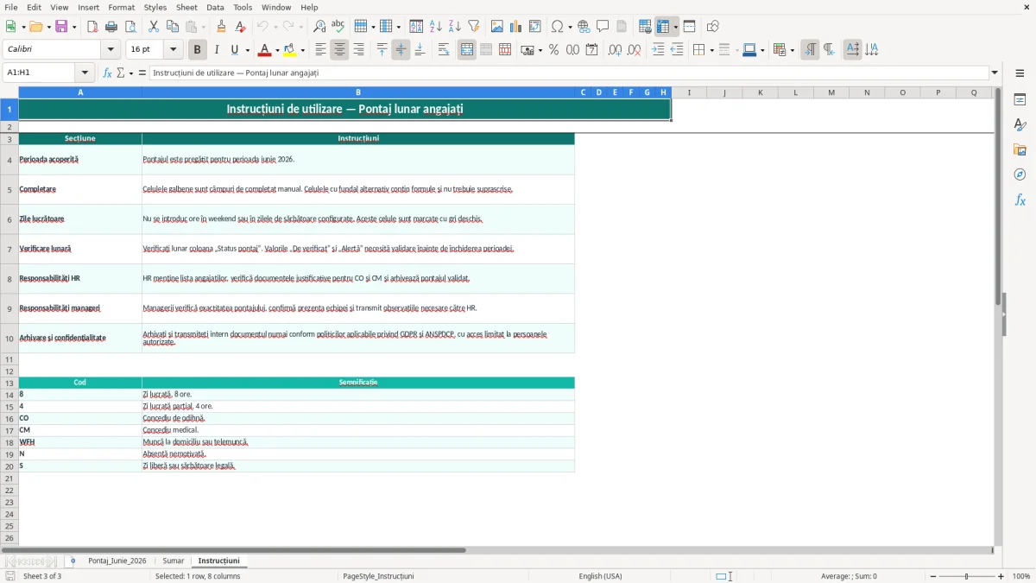
Task: Click the Copy icon
Action: [173, 27]
